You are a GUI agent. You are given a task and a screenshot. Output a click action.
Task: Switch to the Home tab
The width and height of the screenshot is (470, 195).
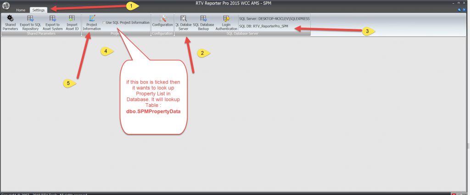[x=21, y=10]
